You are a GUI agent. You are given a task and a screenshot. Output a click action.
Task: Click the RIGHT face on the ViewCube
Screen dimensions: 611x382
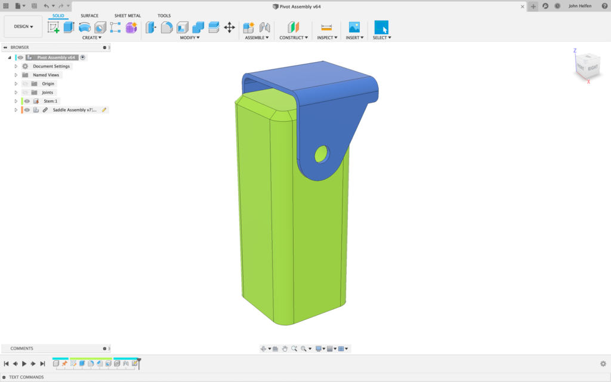coord(593,67)
